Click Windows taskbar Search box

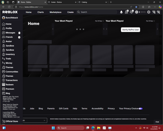[70, 128]
